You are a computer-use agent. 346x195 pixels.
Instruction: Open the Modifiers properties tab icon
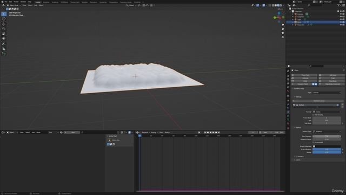pyautogui.click(x=288, y=105)
